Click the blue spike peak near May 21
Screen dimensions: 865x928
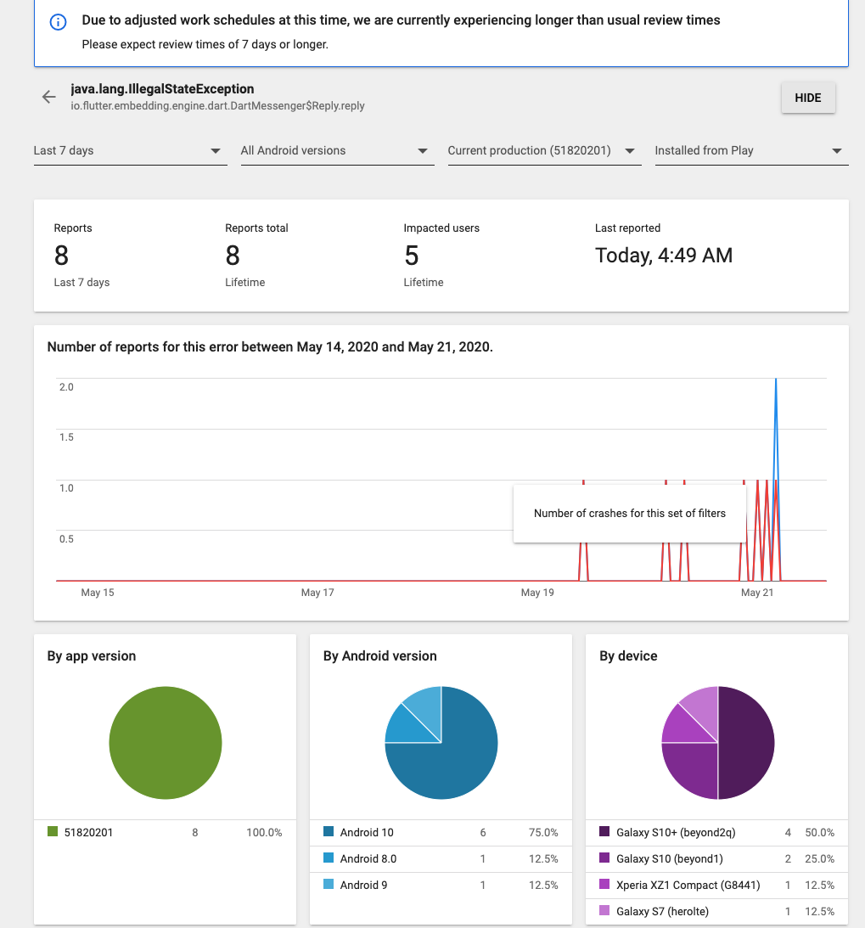pyautogui.click(x=776, y=380)
